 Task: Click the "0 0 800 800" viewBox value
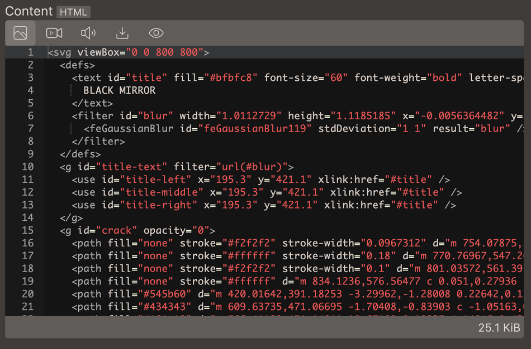pyautogui.click(x=164, y=52)
